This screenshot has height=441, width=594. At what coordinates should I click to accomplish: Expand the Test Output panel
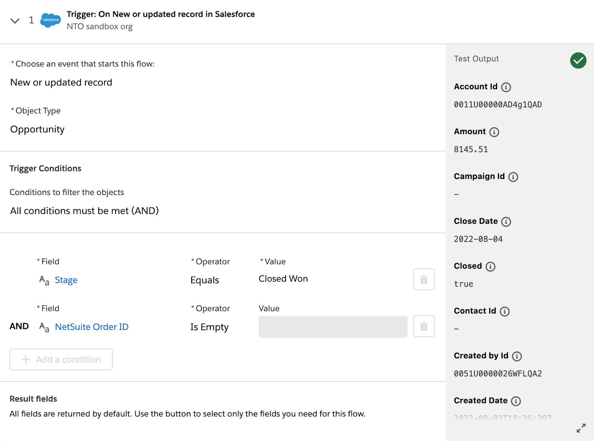581,428
